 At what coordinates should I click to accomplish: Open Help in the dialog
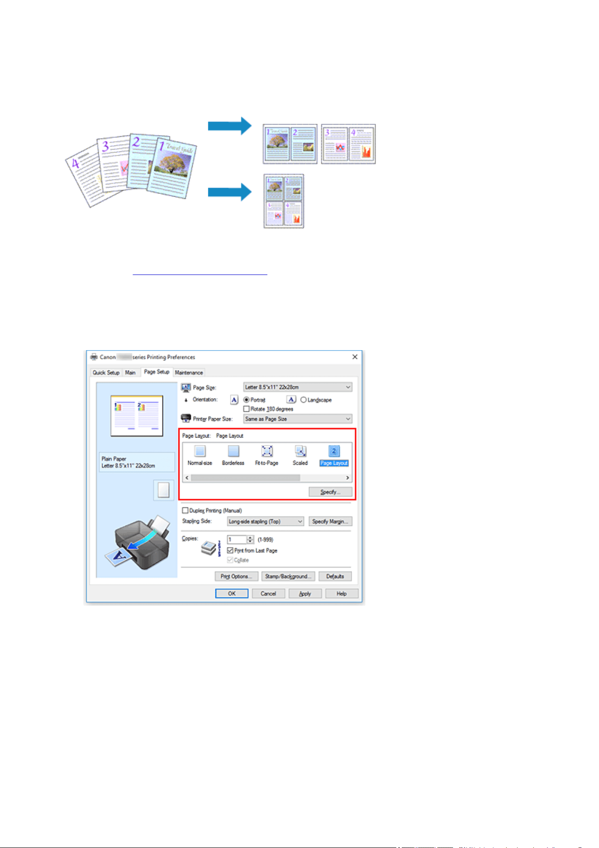click(342, 593)
